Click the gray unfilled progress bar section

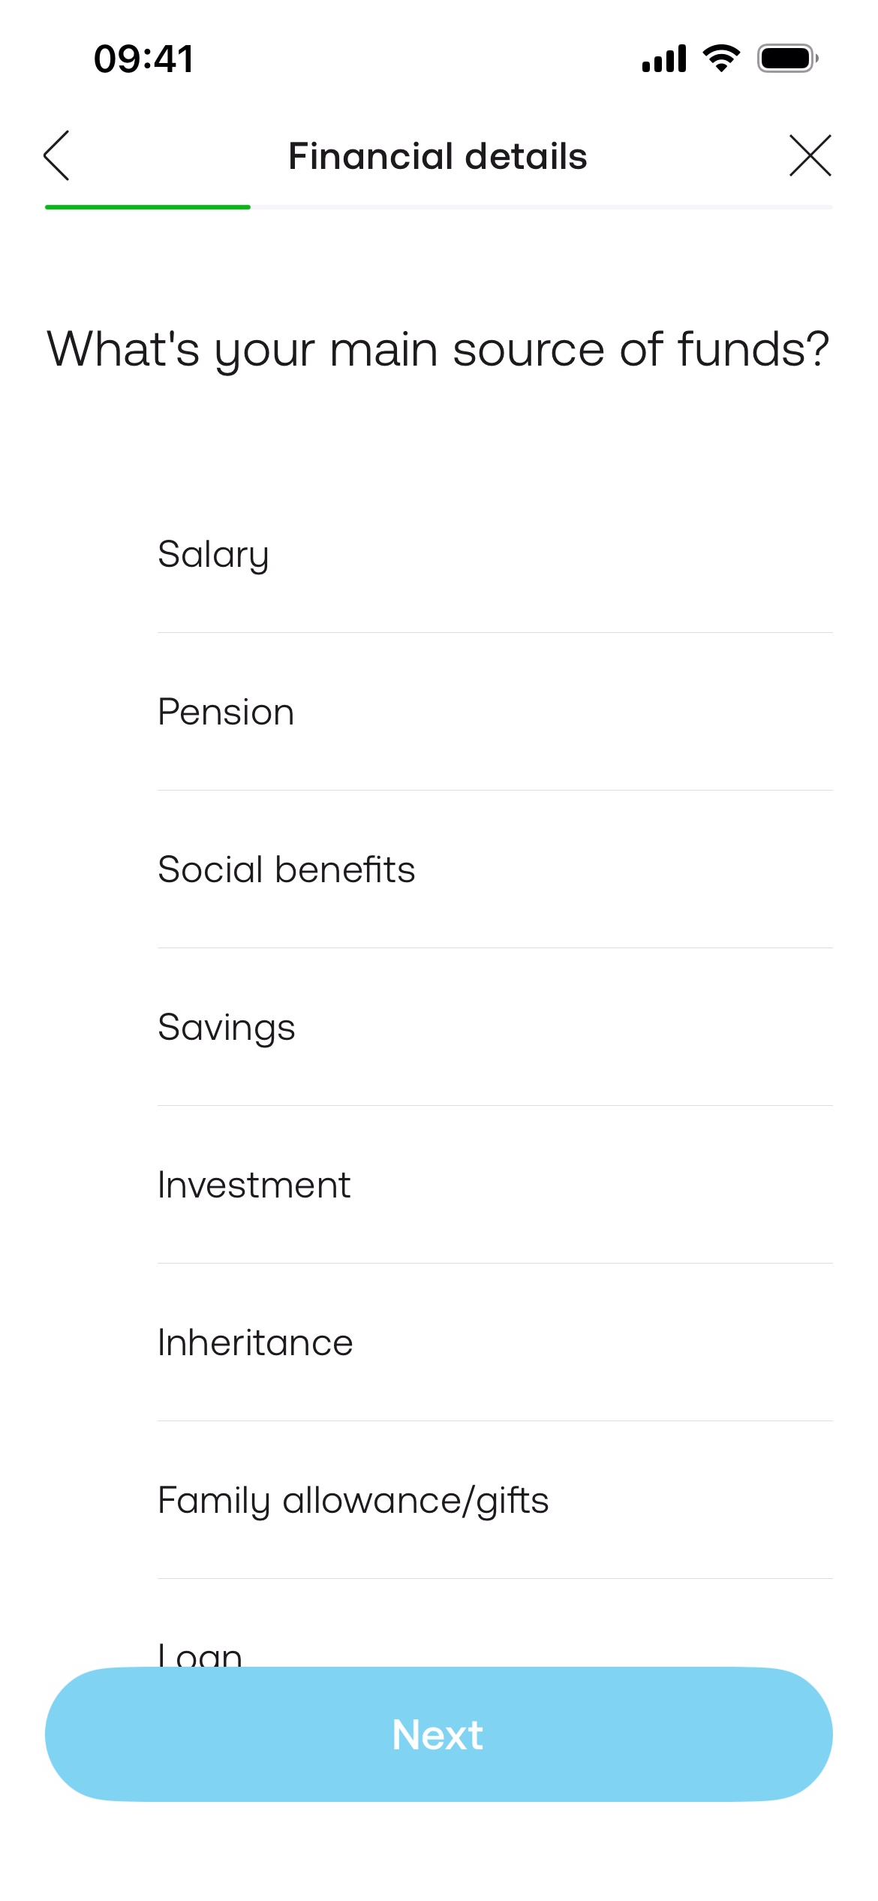[540, 207]
